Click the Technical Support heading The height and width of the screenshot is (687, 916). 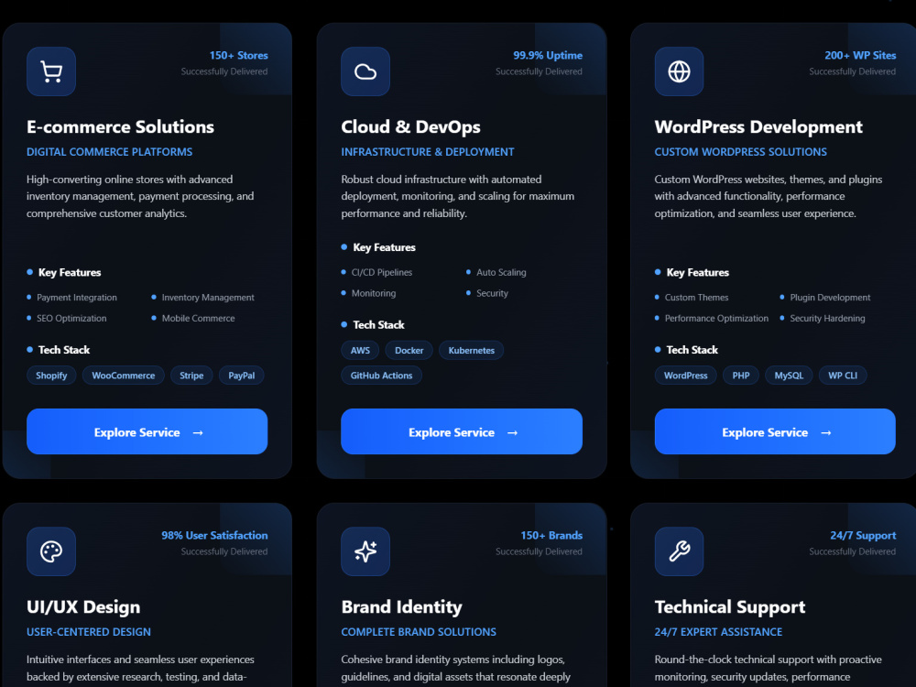(730, 607)
